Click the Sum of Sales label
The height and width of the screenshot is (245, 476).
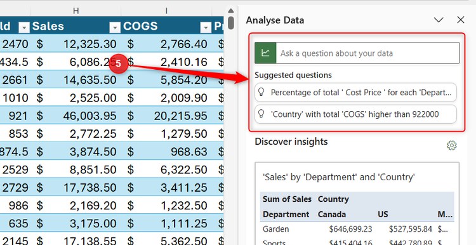(287, 199)
